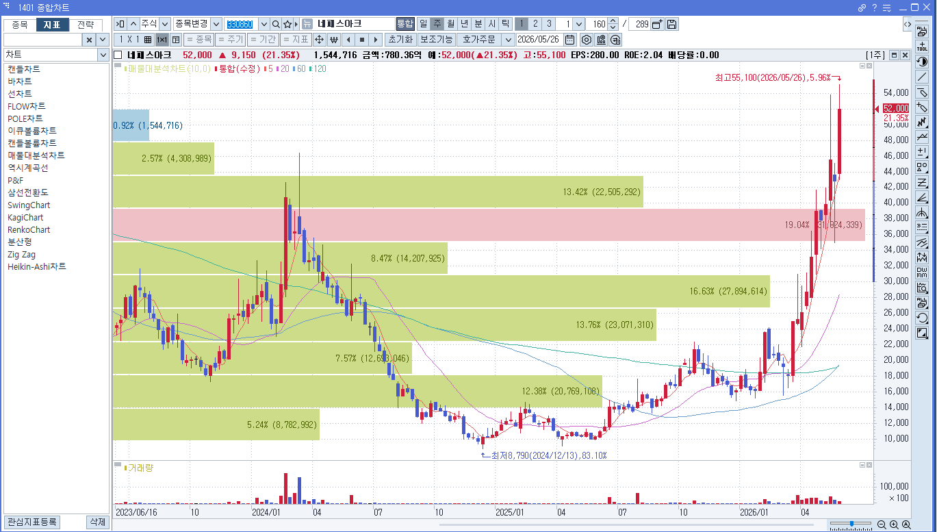Screen dimensions: 937x532
Task: Toggle the 통합 button
Action: coord(405,24)
